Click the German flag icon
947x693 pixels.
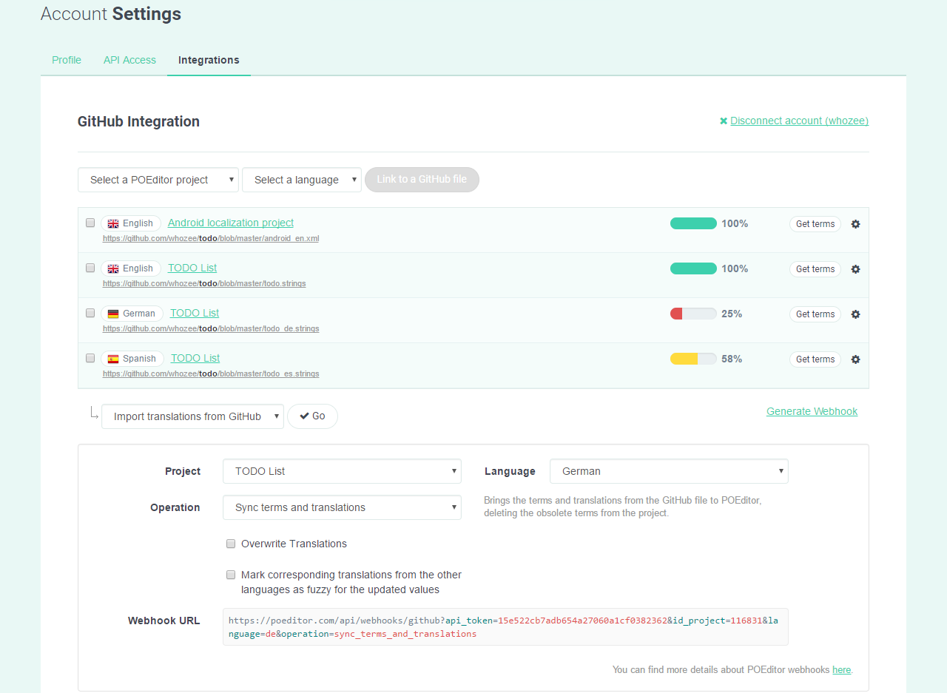click(113, 314)
